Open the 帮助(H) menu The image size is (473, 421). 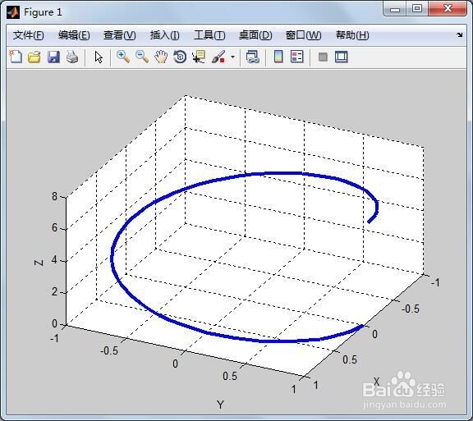tap(352, 35)
